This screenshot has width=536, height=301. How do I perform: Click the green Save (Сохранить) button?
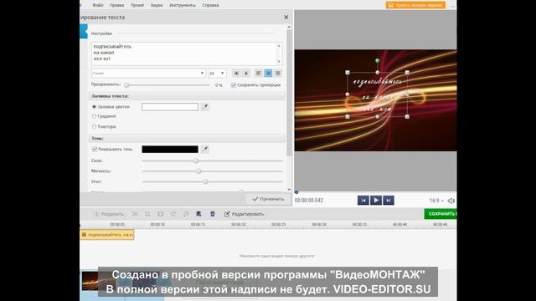tap(441, 214)
